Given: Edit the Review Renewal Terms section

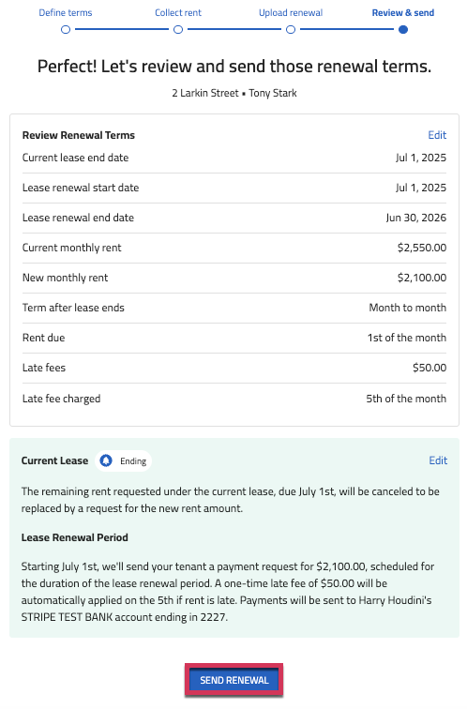Looking at the screenshot, I should (x=437, y=135).
